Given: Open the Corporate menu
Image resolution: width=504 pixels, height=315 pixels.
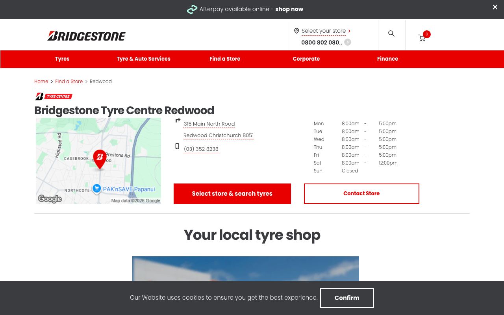Looking at the screenshot, I should pyautogui.click(x=306, y=59).
